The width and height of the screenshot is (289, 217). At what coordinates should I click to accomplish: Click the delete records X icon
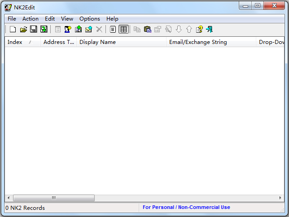click(99, 29)
